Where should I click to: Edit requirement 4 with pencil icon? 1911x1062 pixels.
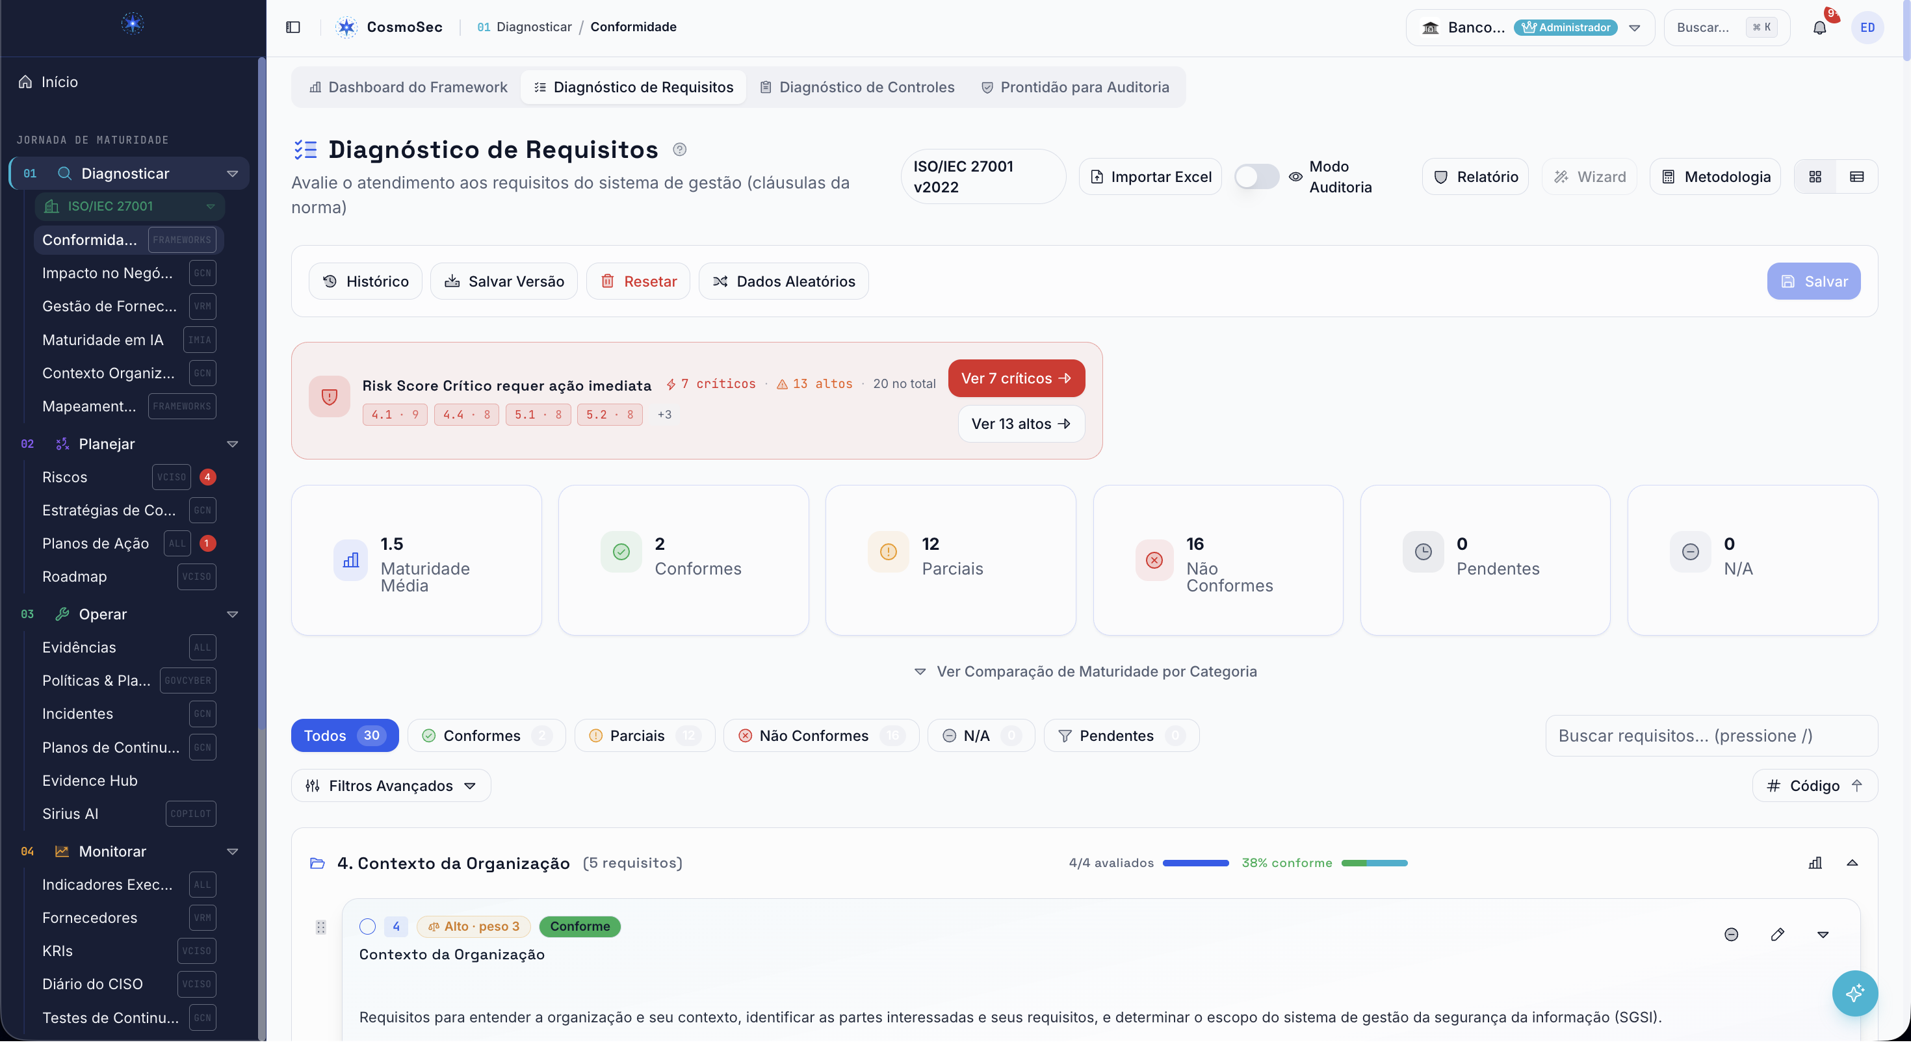tap(1778, 935)
